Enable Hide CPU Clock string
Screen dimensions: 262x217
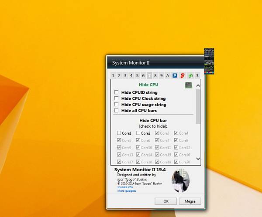click(x=117, y=98)
